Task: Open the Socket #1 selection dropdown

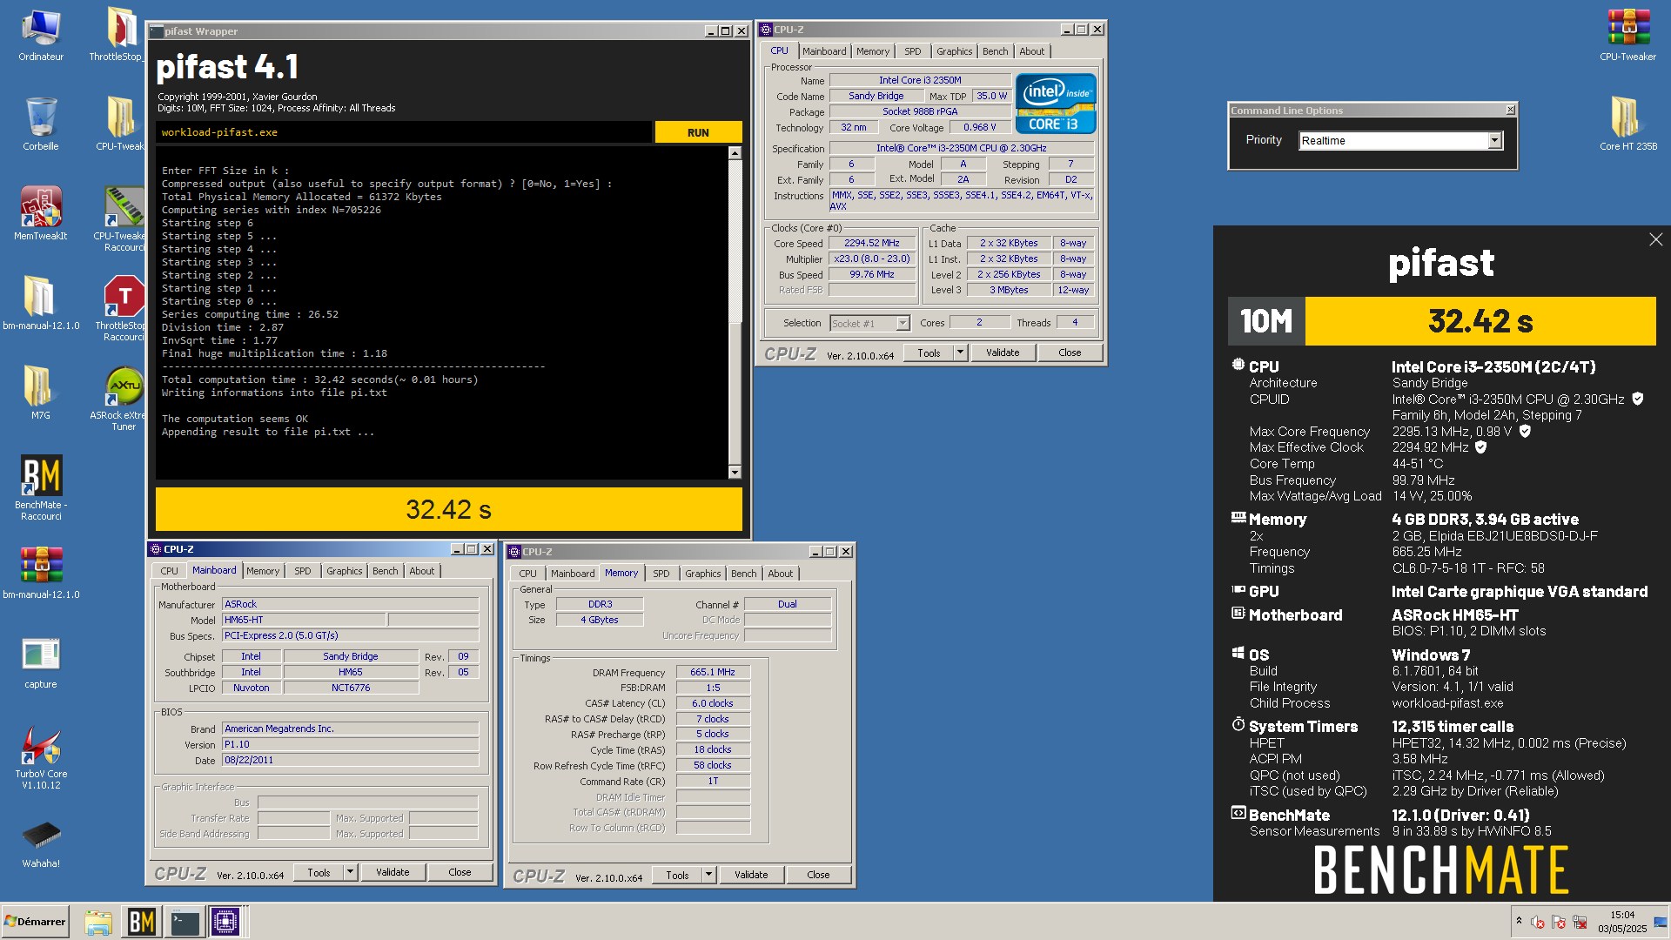Action: pos(903,324)
